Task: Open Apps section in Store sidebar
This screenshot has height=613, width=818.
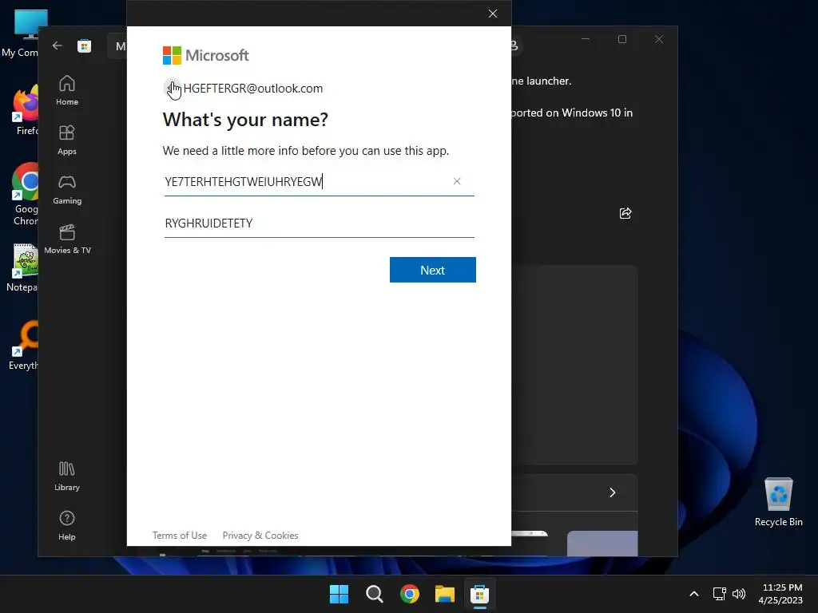Action: [x=67, y=140]
